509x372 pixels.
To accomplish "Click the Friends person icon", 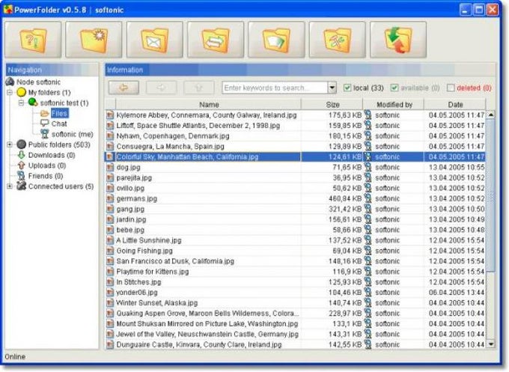I will click(x=22, y=176).
